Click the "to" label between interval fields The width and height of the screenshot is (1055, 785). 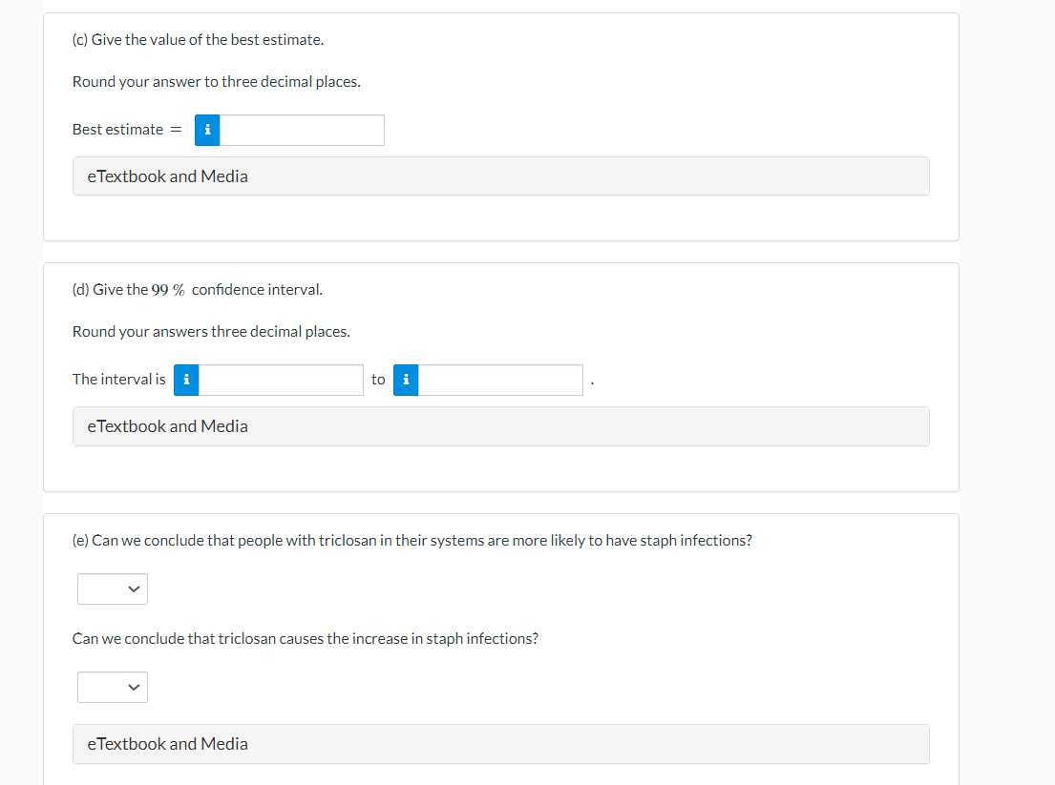click(x=378, y=380)
